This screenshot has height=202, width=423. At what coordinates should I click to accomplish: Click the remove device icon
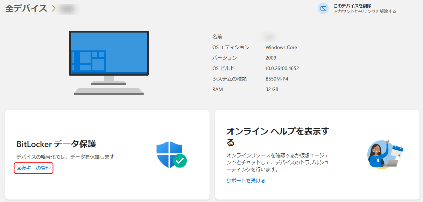coord(323,8)
